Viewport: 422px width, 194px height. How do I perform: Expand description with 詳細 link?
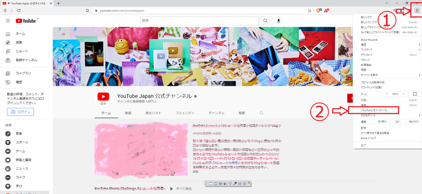coord(196,172)
